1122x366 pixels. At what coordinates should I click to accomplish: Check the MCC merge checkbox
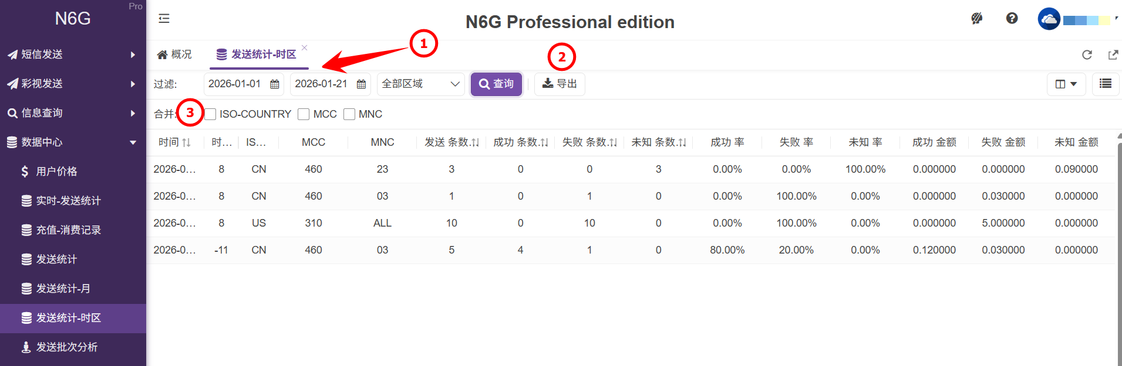304,114
